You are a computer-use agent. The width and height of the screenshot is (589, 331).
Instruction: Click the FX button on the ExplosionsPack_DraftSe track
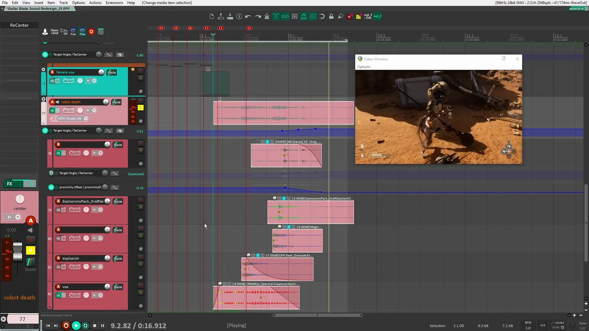58,210
